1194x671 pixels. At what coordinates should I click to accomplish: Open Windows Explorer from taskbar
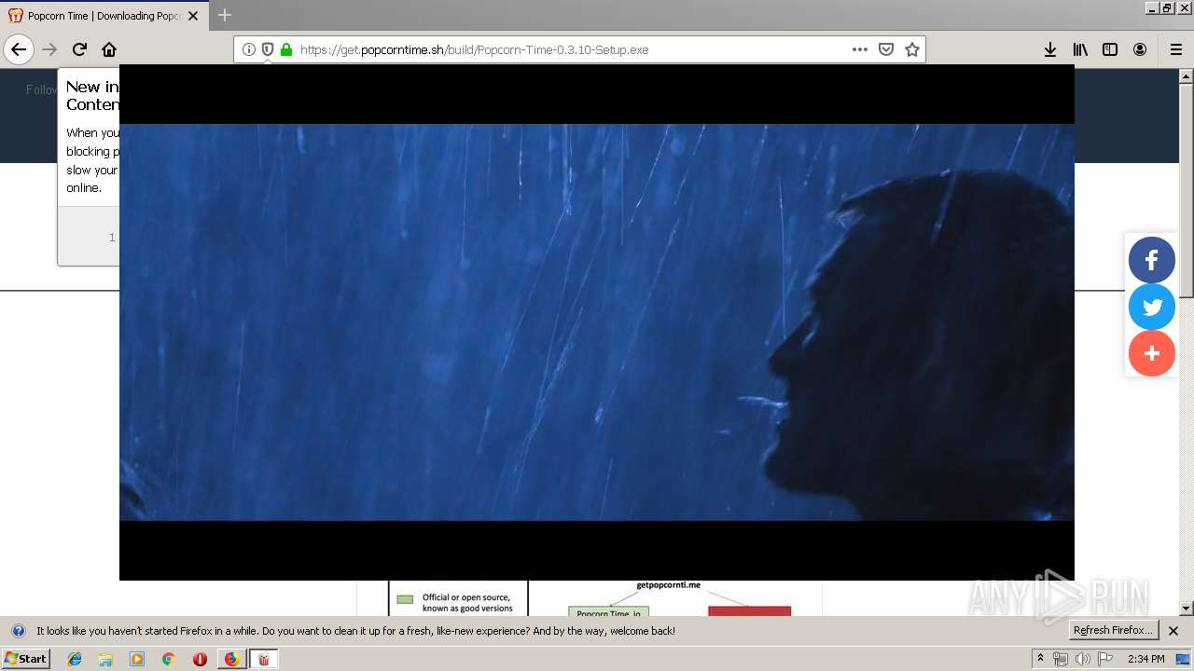pos(105,659)
